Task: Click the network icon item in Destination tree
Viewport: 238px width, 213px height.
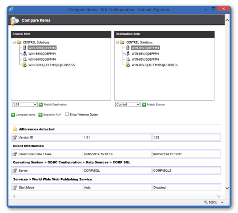Action: click(128, 53)
